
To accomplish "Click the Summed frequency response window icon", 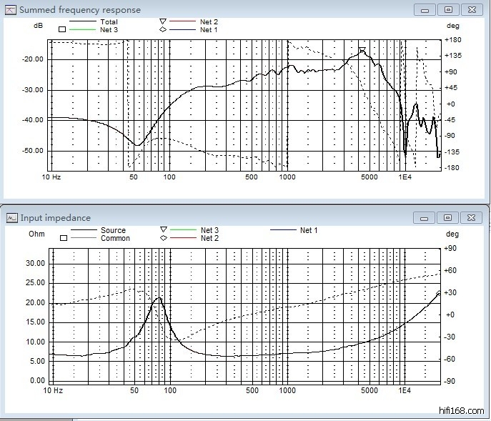I will (10, 10).
